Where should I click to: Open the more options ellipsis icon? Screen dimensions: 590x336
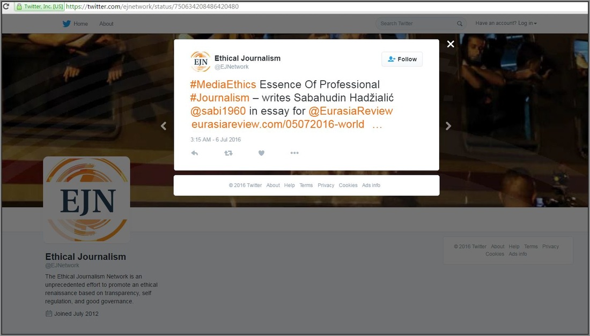pyautogui.click(x=294, y=153)
